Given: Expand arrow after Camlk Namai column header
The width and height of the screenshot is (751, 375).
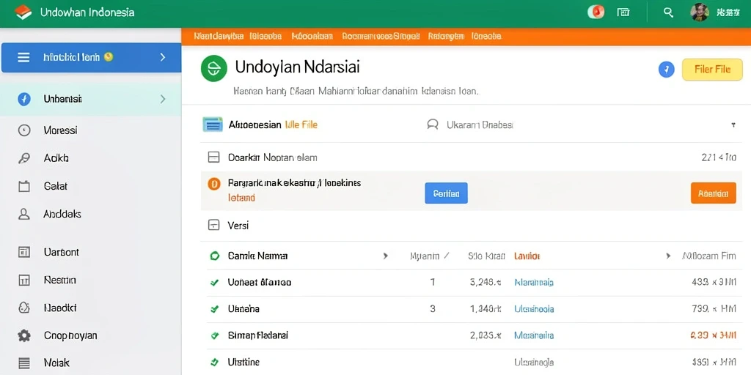Looking at the screenshot, I should click(385, 256).
